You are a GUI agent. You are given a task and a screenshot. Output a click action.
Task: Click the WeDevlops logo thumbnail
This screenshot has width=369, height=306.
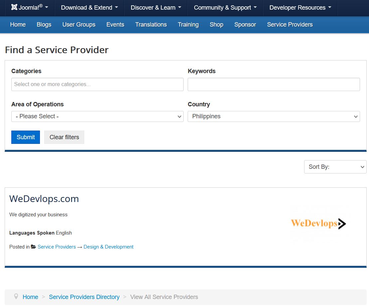point(319,223)
